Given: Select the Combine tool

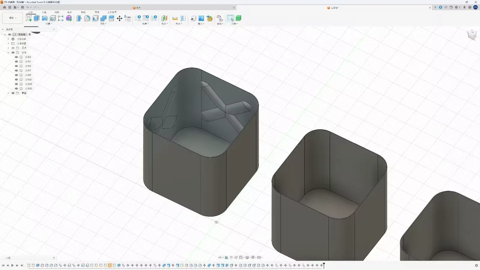Looking at the screenshot, I should click(103, 18).
